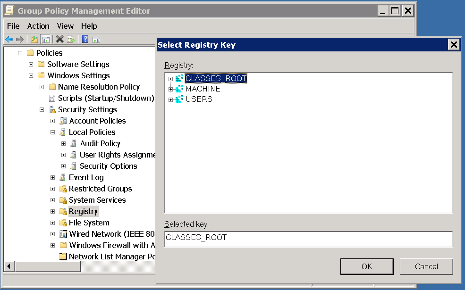
Task: Expand the CLASSES_ROOT registry node
Action: 170,79
